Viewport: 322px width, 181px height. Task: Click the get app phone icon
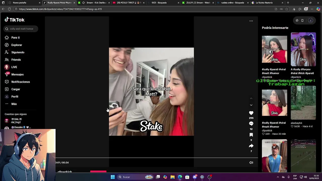[302, 21]
